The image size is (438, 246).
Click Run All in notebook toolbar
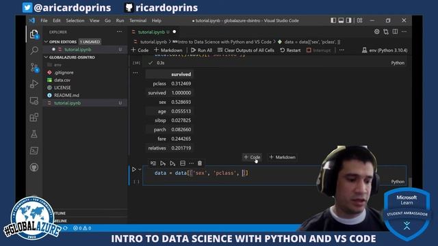[201, 50]
